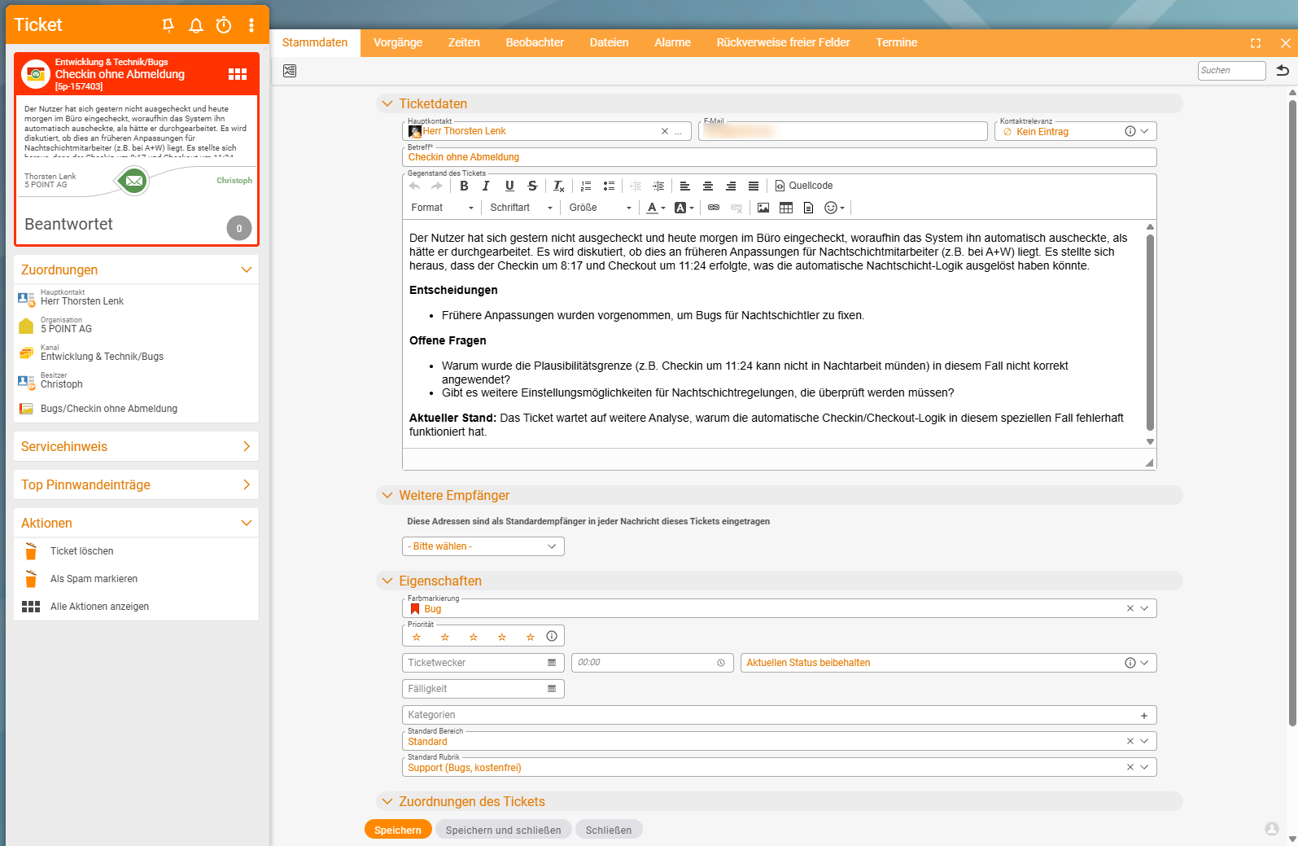This screenshot has height=846, width=1298.
Task: Open the three-dot menu in Ticket header
Action: pyautogui.click(x=251, y=25)
